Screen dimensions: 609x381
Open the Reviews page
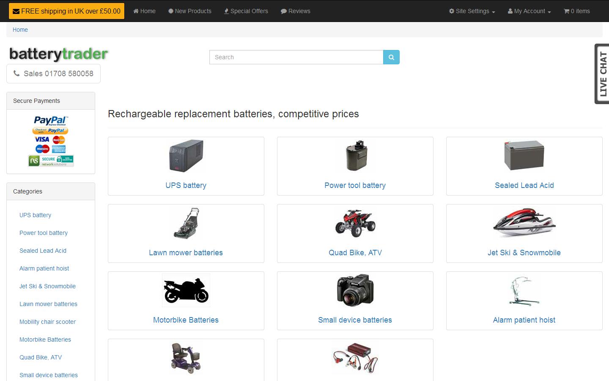(295, 11)
